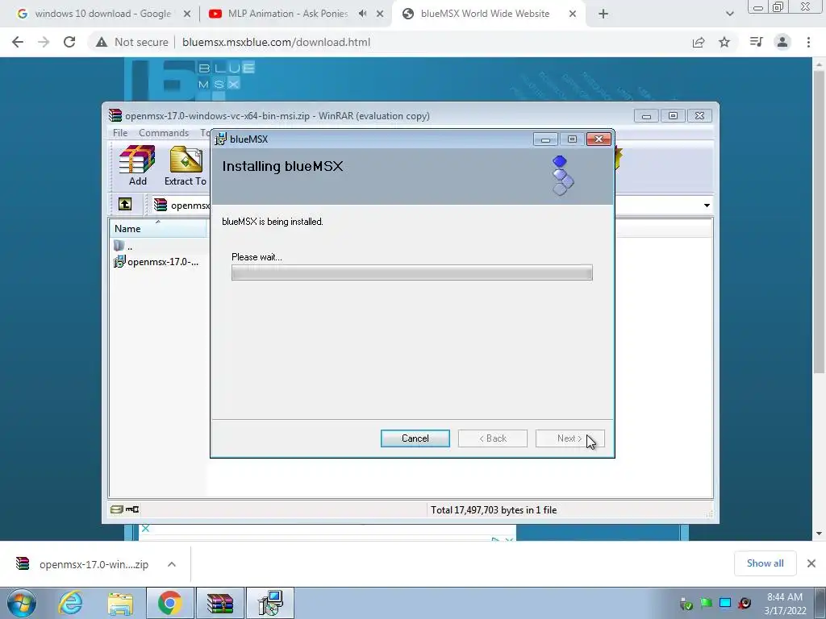Click the Next button in installer
The image size is (826, 619).
tap(569, 438)
